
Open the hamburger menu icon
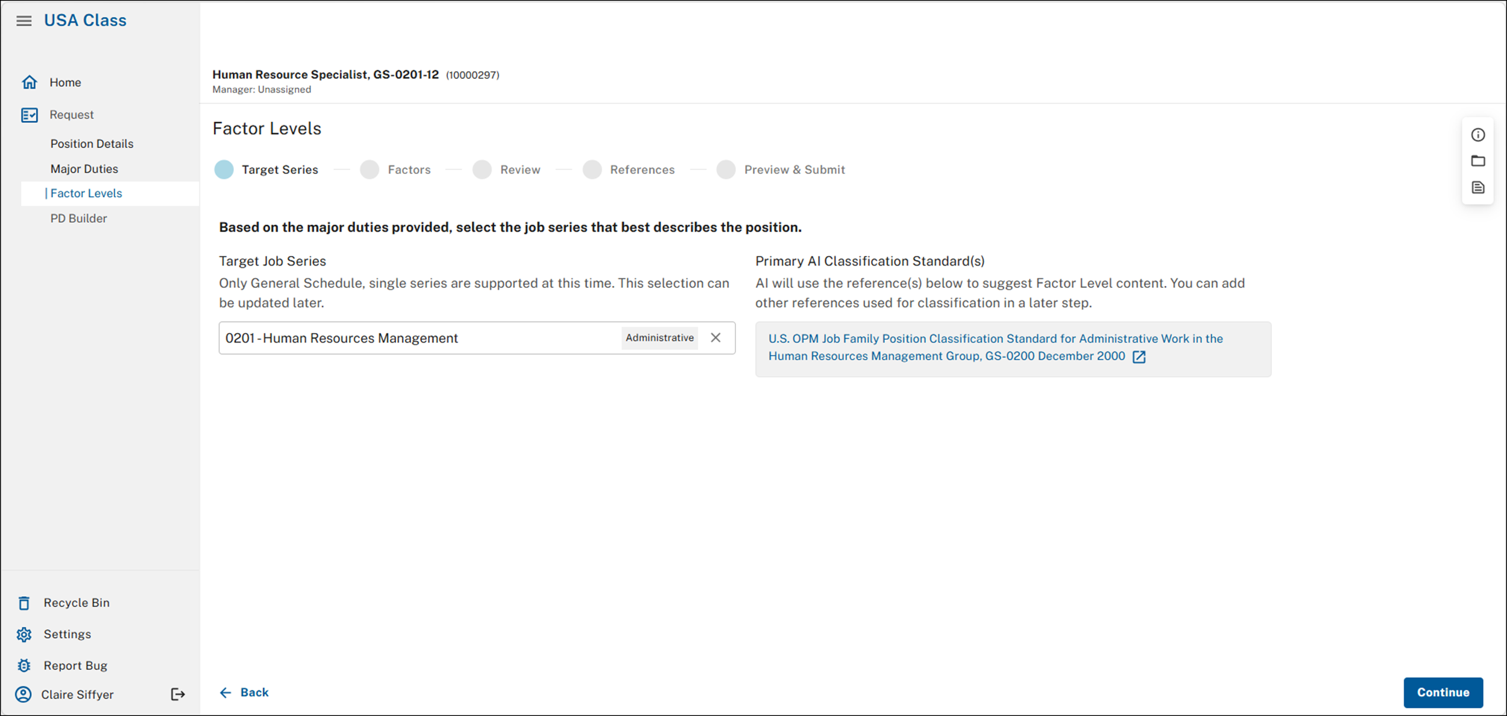click(24, 21)
